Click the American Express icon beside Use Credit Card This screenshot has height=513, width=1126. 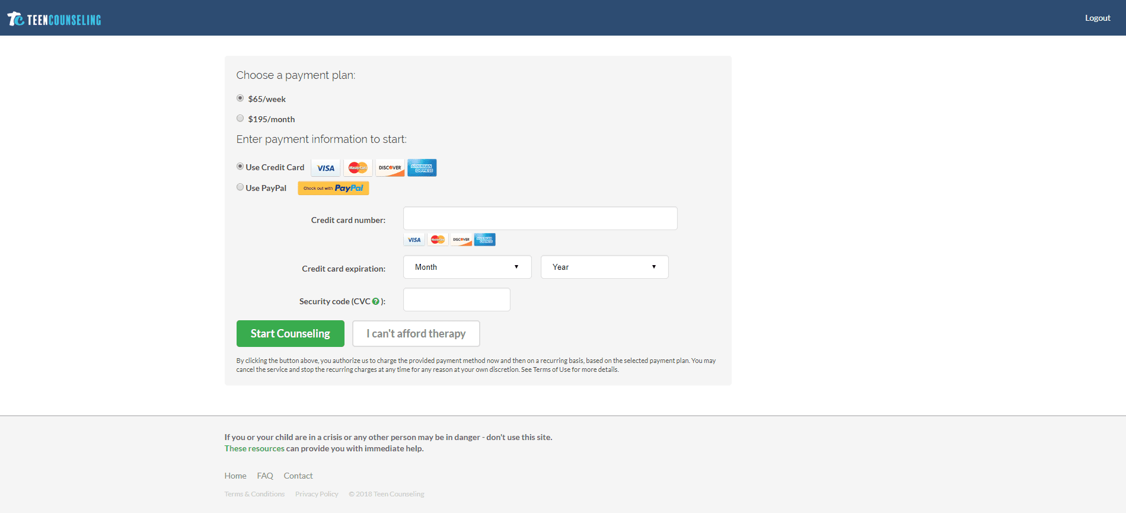pos(422,168)
